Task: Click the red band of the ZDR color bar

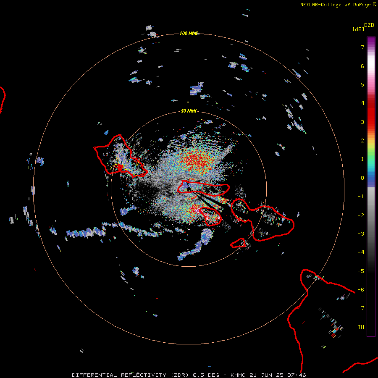Action: click(x=371, y=113)
